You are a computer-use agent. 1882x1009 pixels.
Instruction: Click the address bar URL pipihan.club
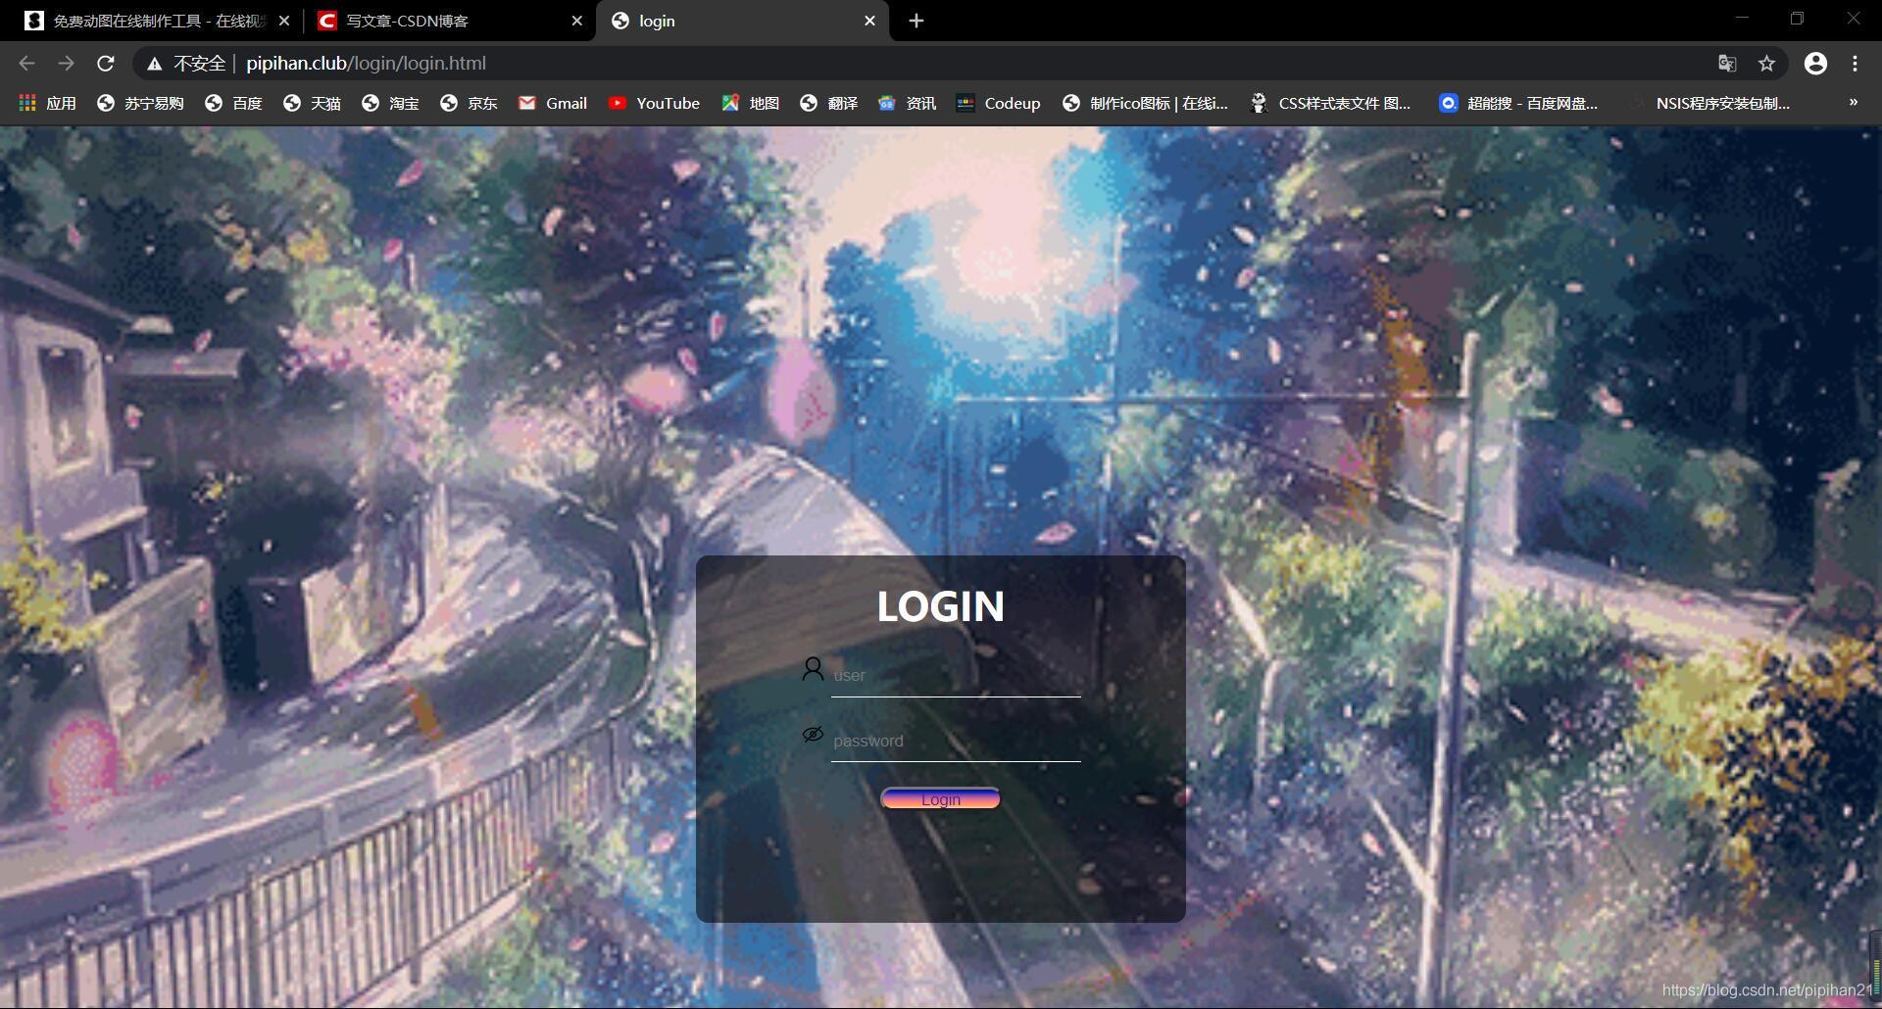point(366,64)
